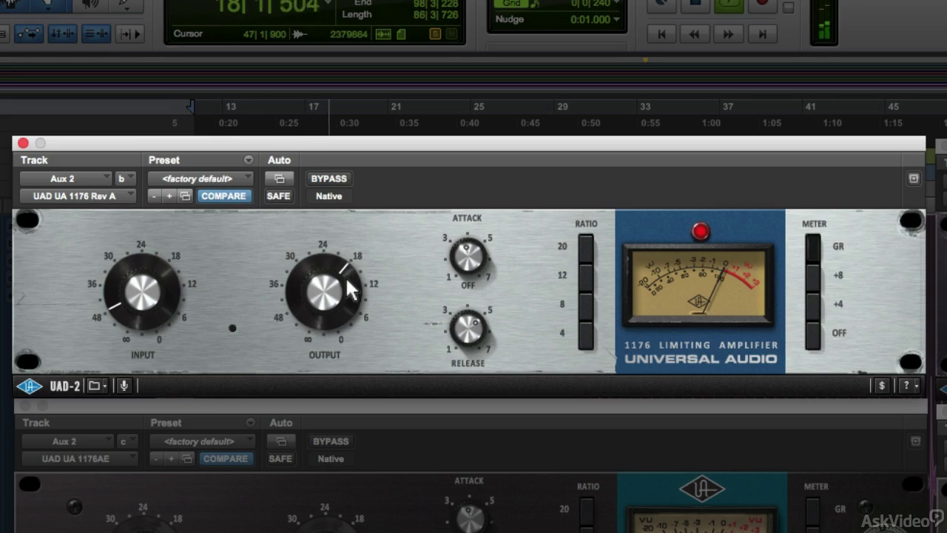This screenshot has height=533, width=947.
Task: Click the preset copy icon in the 1176AE window
Action: (x=187, y=459)
